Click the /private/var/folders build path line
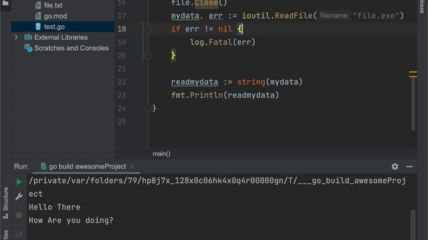Viewport: 428px width, 240px height. pyautogui.click(x=217, y=181)
